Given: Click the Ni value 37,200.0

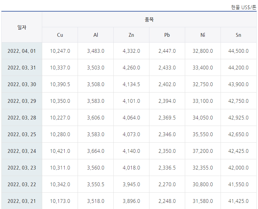Looking at the screenshot, I should coord(203,151).
